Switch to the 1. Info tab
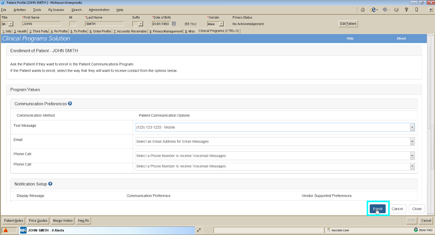 pos(7,31)
